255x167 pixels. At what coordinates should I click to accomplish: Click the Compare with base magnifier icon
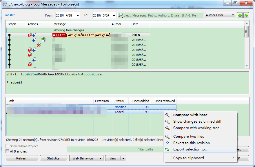(167, 115)
